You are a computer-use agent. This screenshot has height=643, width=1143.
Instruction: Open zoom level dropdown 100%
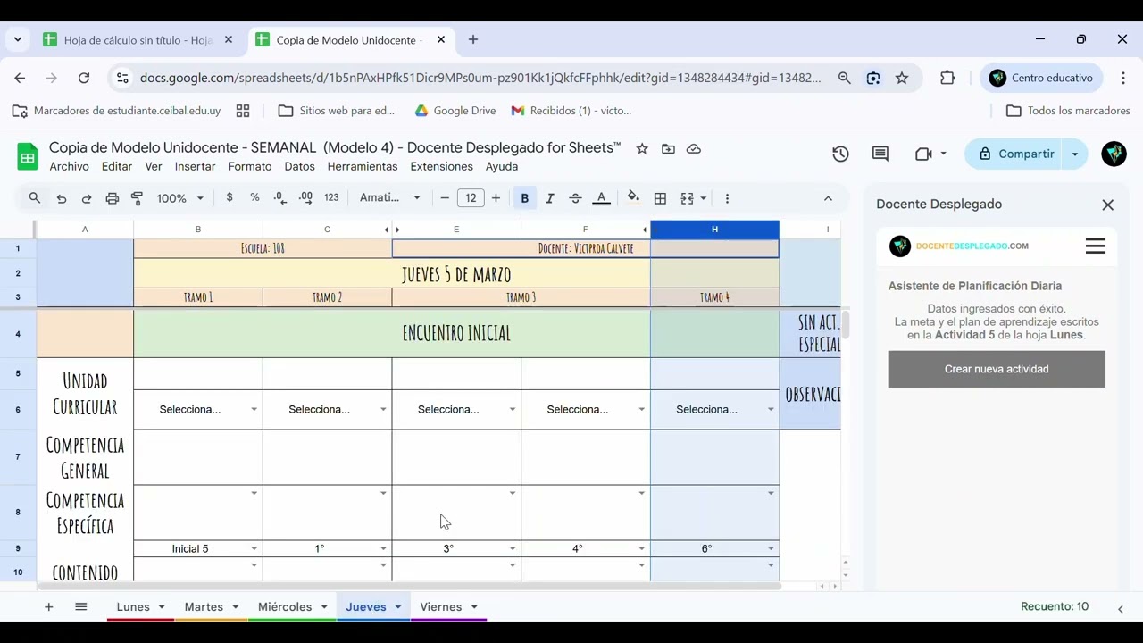click(x=180, y=198)
